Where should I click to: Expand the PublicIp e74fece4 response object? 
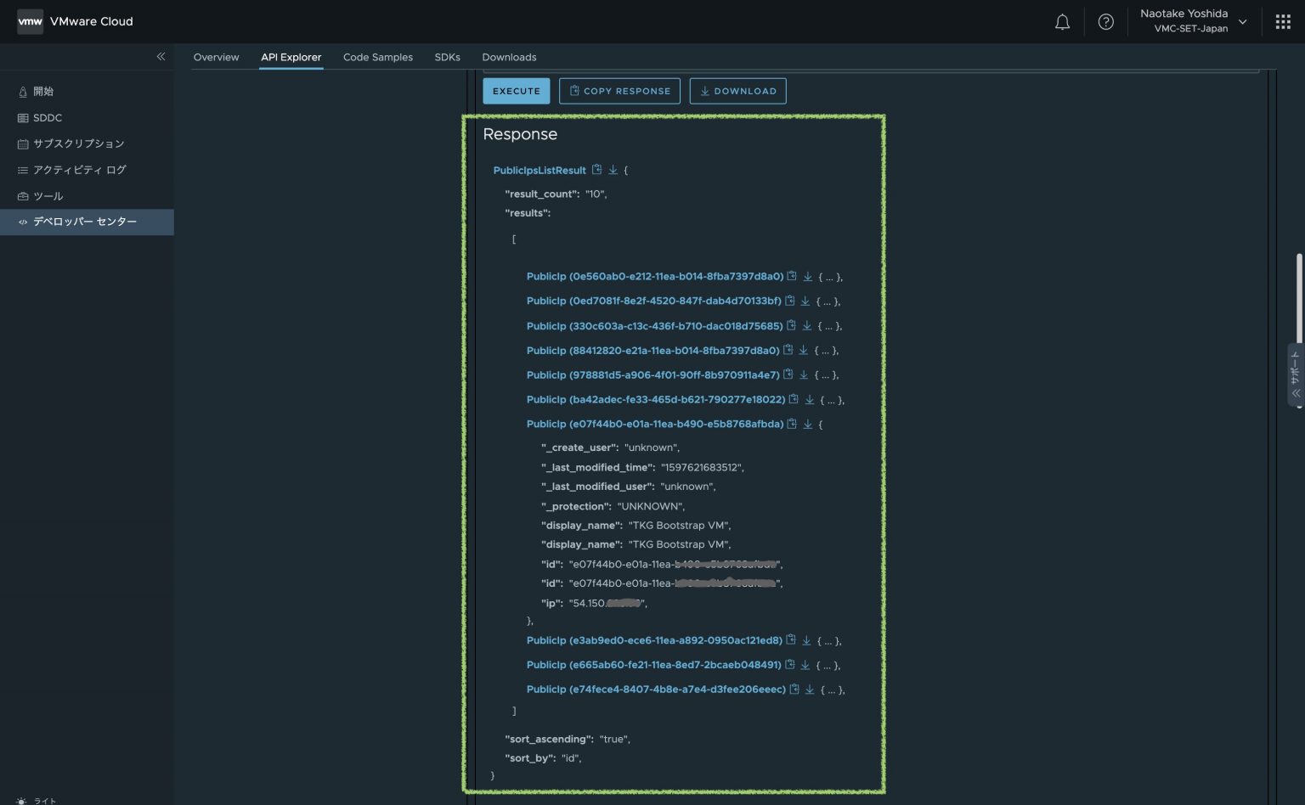point(832,690)
